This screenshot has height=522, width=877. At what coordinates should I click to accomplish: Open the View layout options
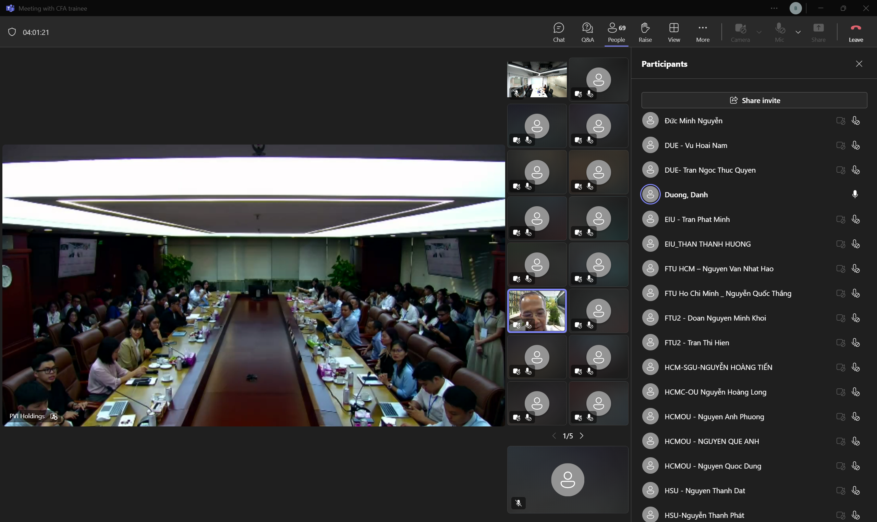click(674, 32)
